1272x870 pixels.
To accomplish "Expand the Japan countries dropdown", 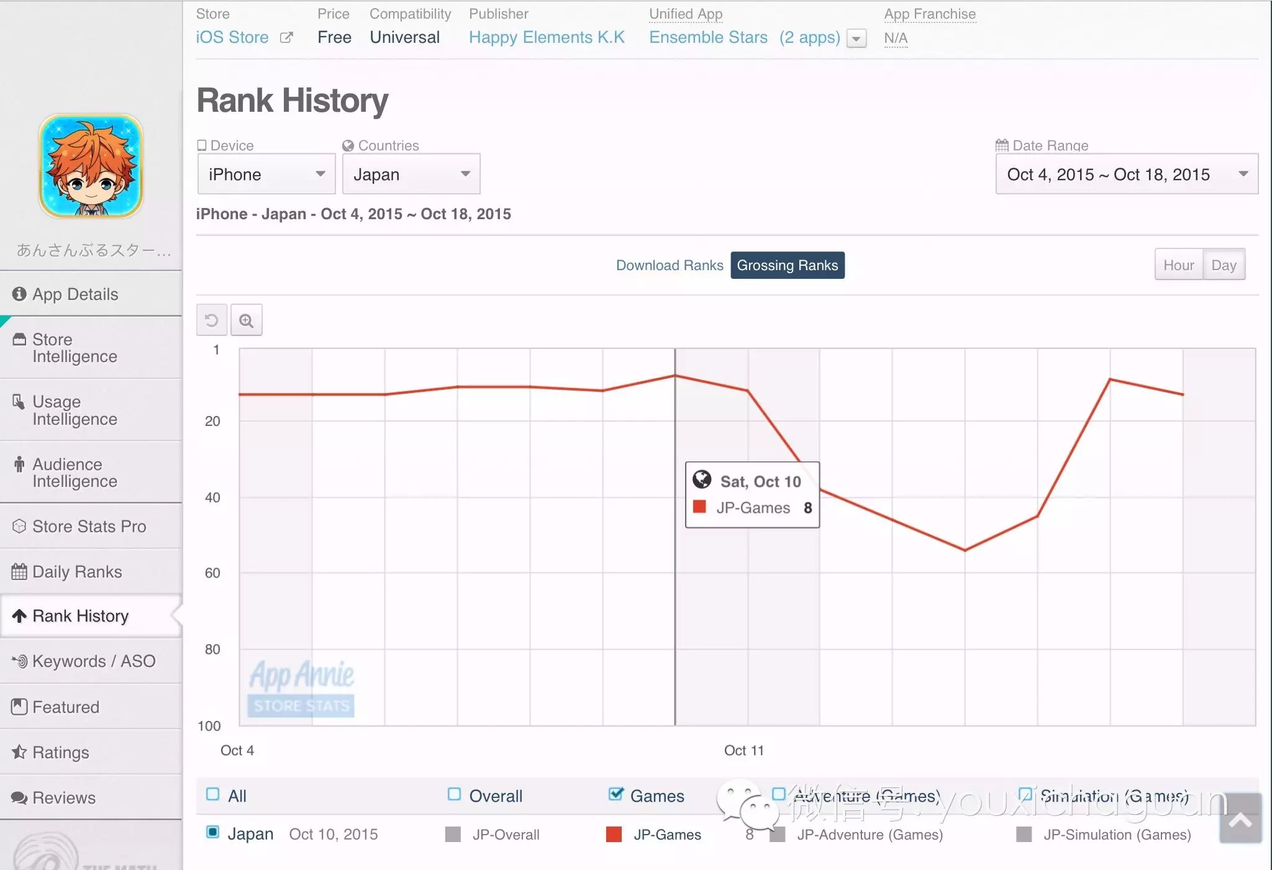I will pos(411,174).
